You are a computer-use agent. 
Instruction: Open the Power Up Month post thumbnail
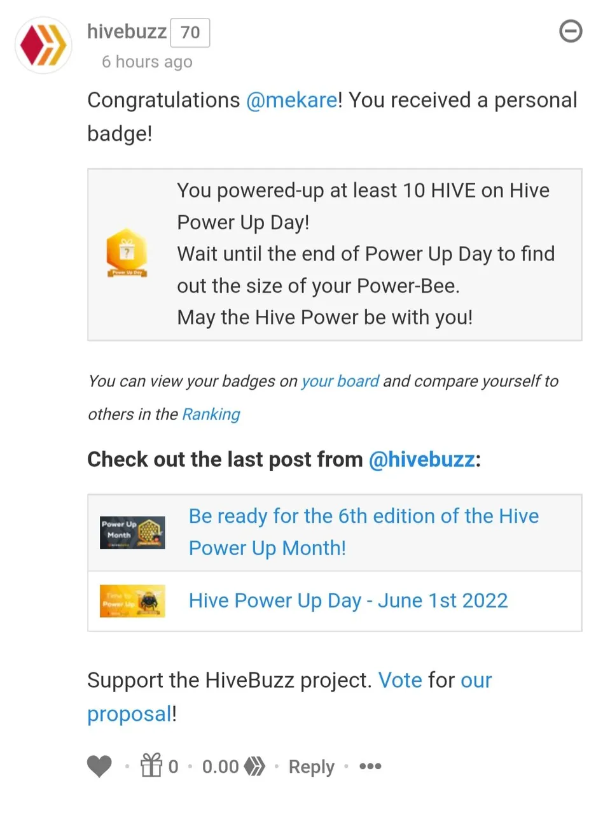pyautogui.click(x=132, y=533)
